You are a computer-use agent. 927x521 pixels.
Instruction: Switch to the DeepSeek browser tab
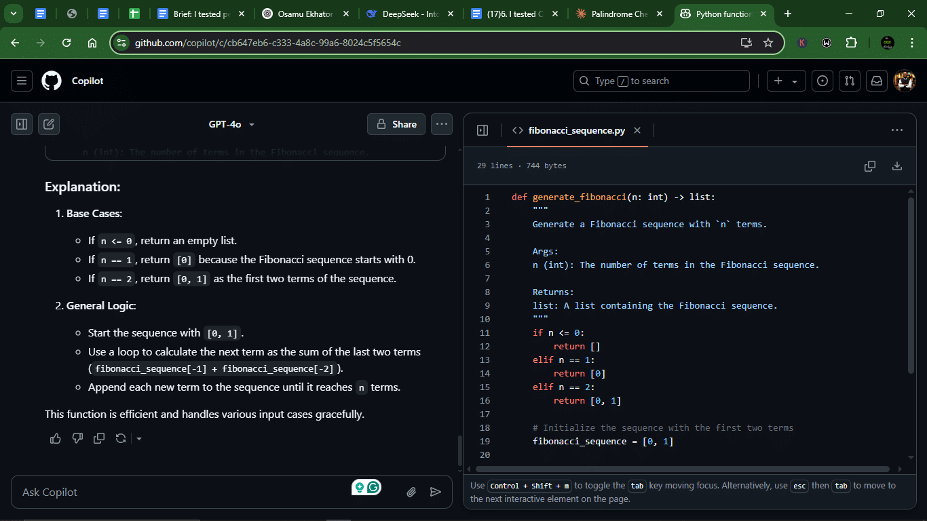(x=404, y=14)
